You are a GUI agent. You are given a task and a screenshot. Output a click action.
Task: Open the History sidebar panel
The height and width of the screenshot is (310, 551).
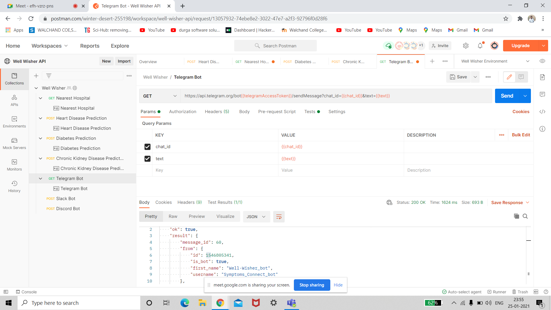[x=14, y=186]
